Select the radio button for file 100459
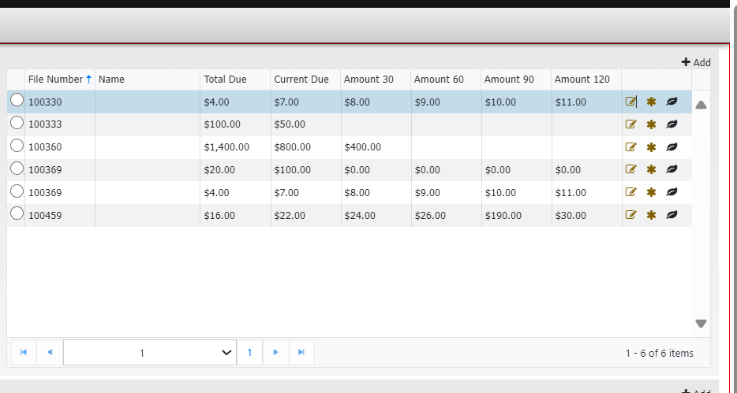 [17, 213]
